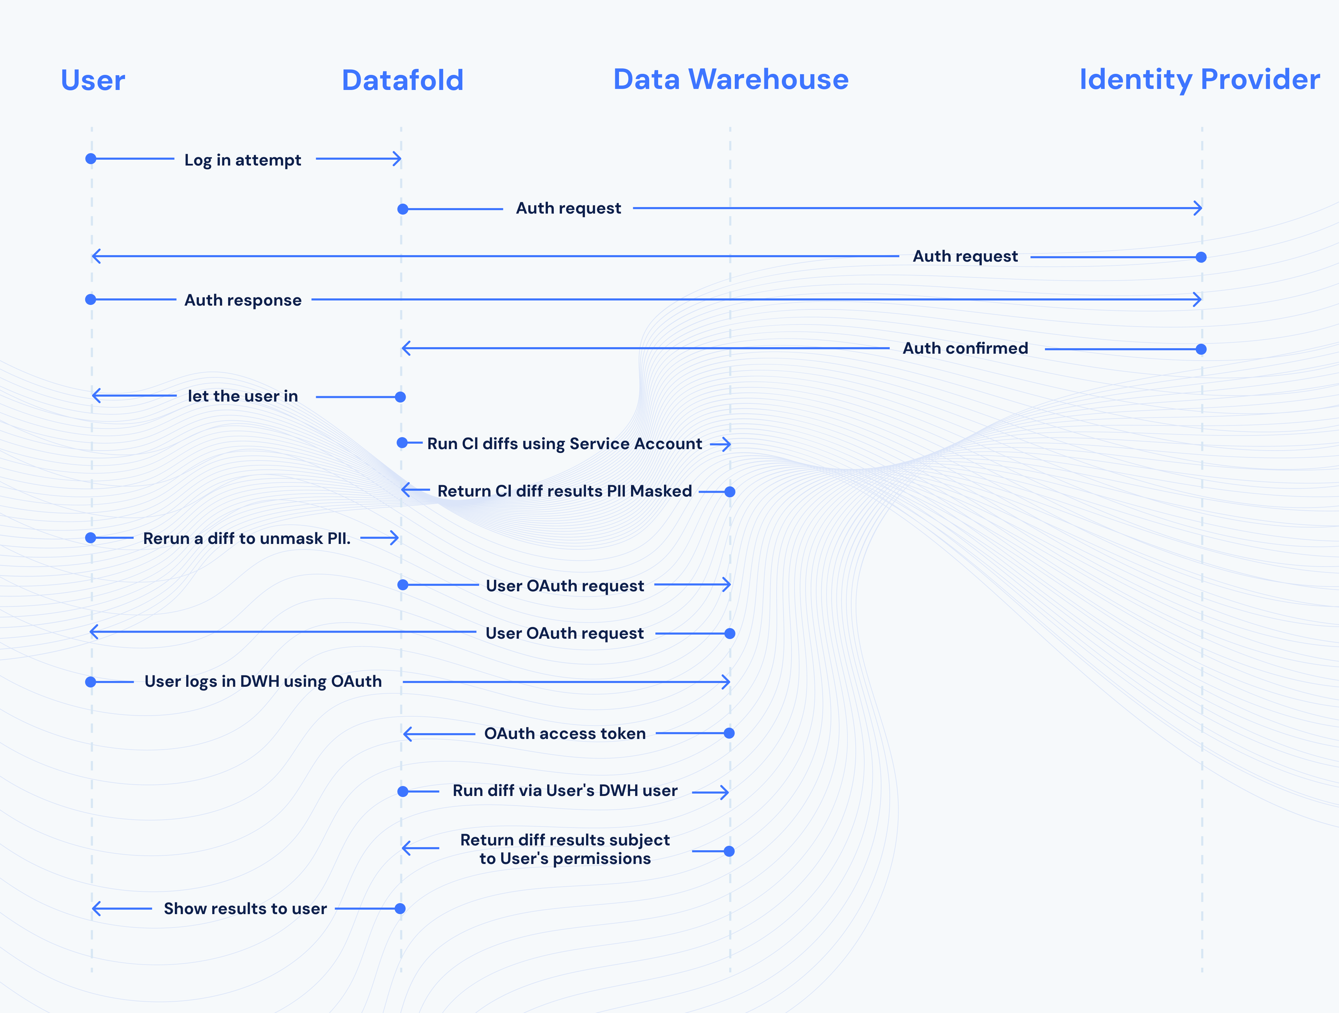Click "Return diff results subject to User's permissions" text

point(565,849)
